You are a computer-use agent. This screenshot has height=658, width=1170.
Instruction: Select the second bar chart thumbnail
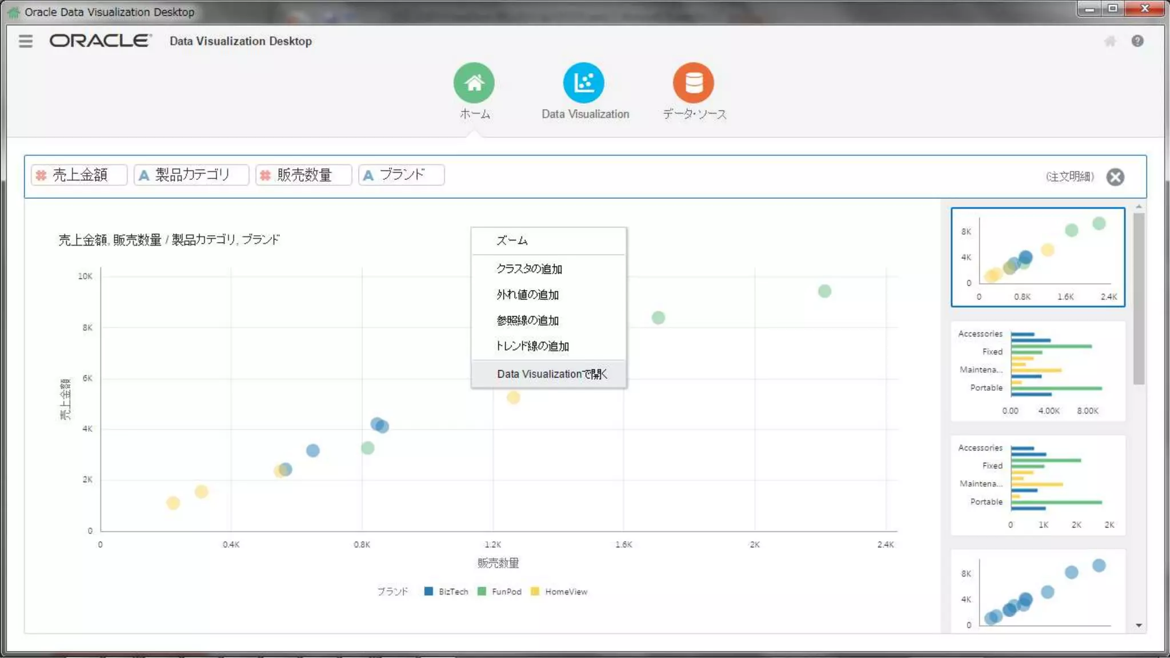[1037, 485]
